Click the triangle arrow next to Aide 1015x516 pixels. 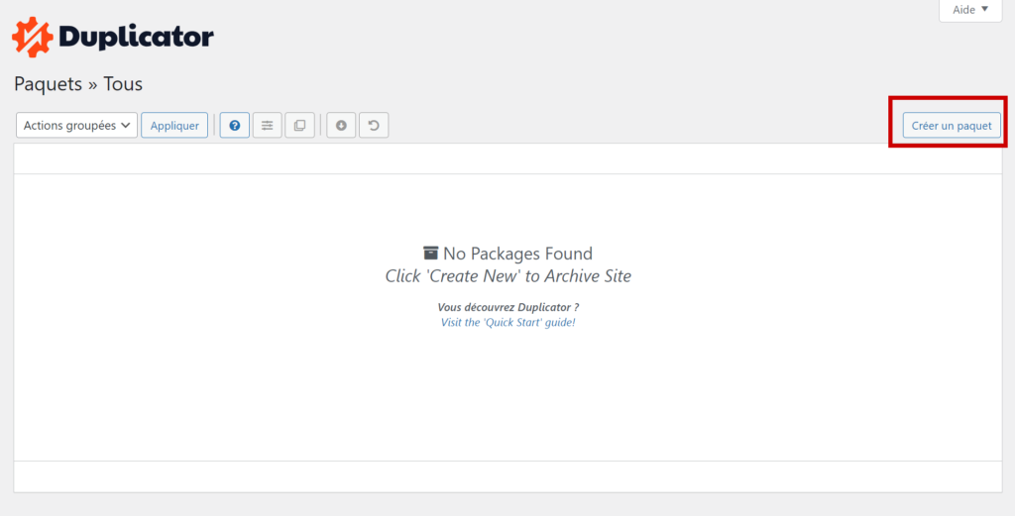click(984, 9)
